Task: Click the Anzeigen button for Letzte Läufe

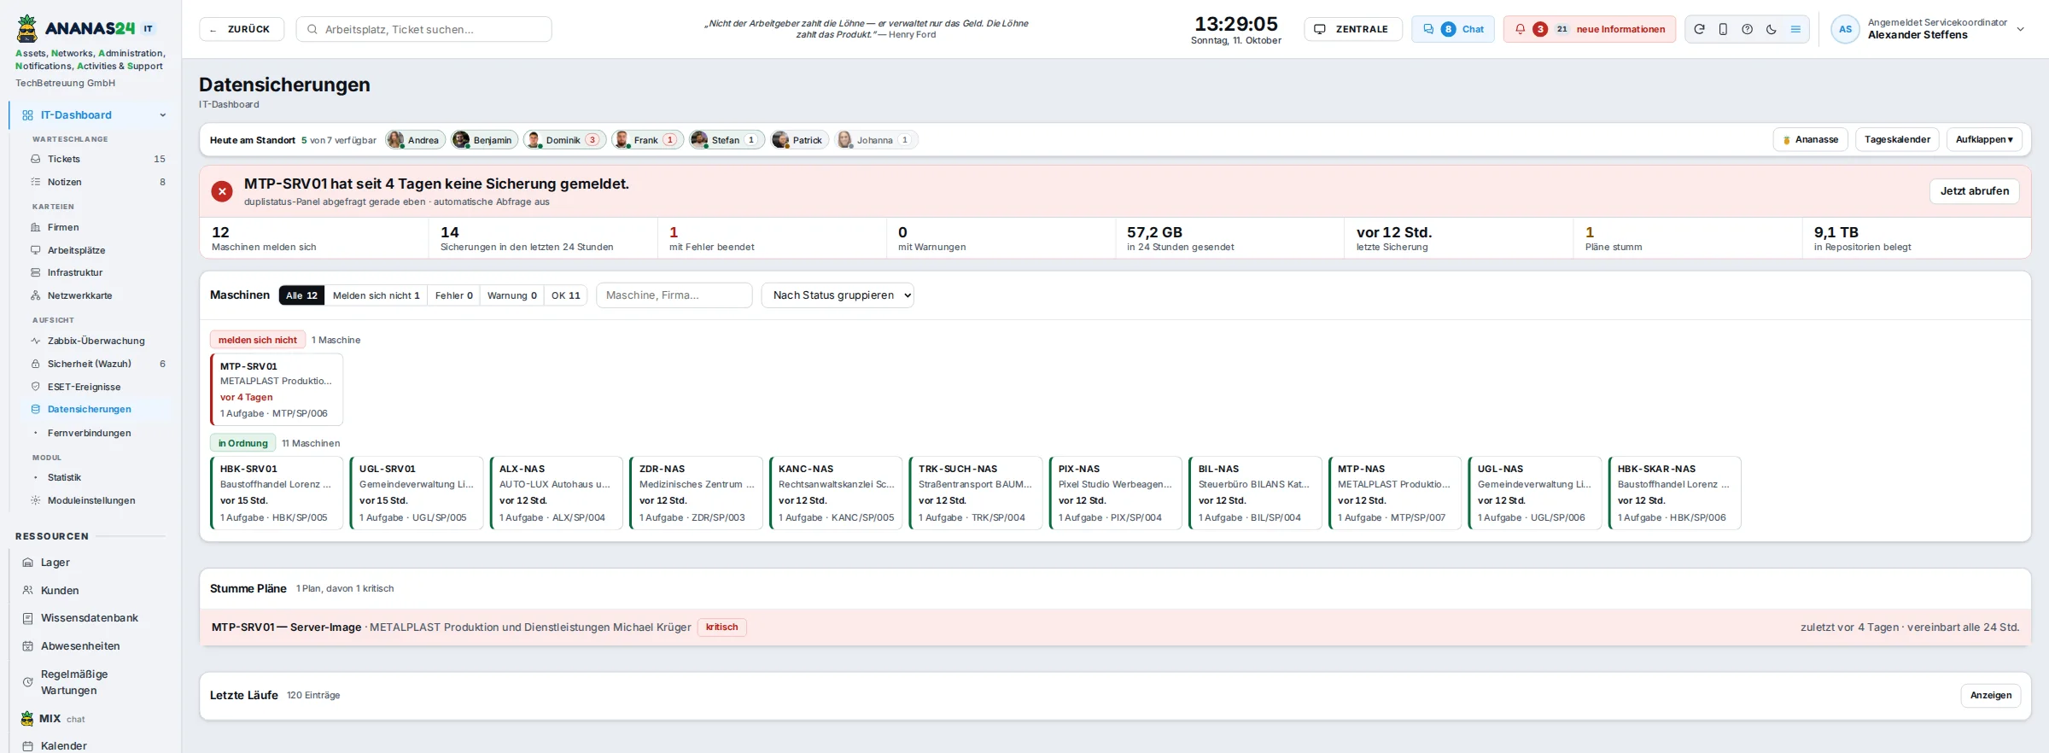Action: click(x=1991, y=695)
